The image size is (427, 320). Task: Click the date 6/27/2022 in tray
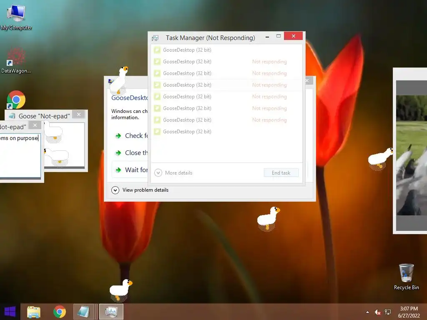(x=409, y=316)
